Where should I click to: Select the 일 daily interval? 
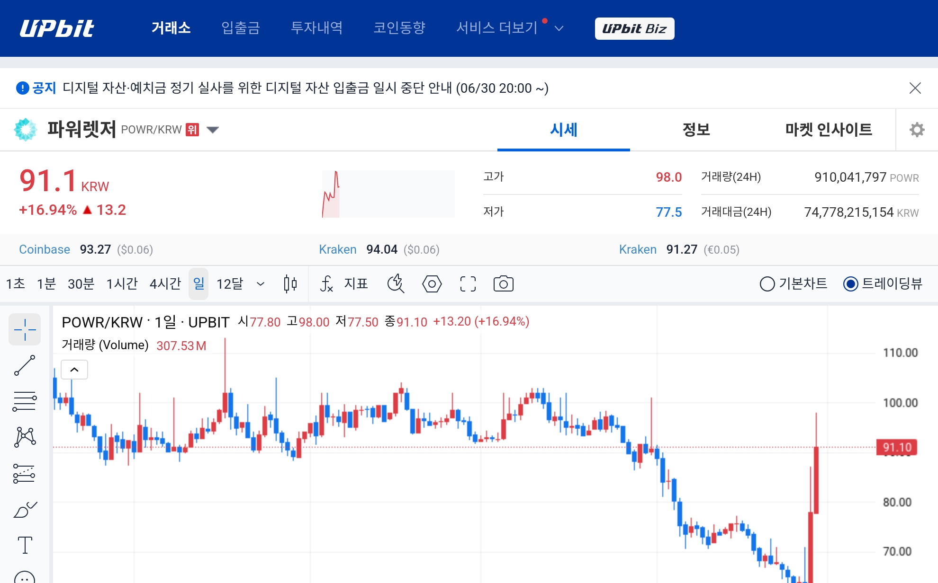[198, 284]
